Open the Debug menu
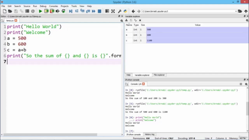Image resolution: width=249 pixels, height=140 pixels. [43, 6]
